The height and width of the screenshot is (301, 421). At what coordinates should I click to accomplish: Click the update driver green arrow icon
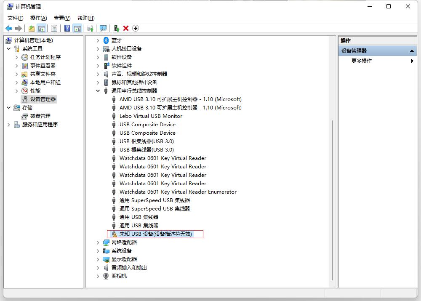point(117,28)
